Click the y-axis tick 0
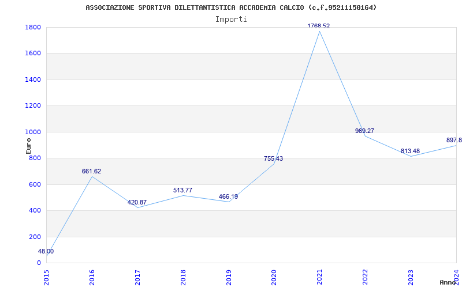 click(x=39, y=263)
